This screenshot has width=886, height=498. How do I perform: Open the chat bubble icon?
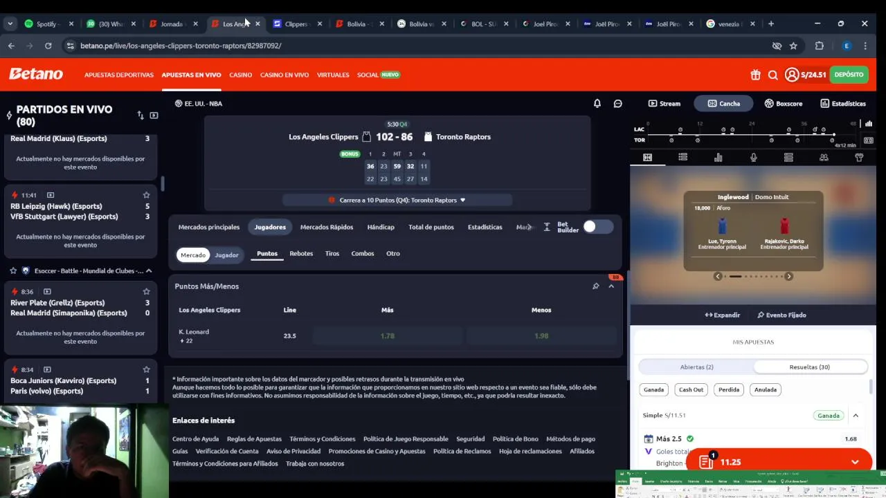(618, 104)
